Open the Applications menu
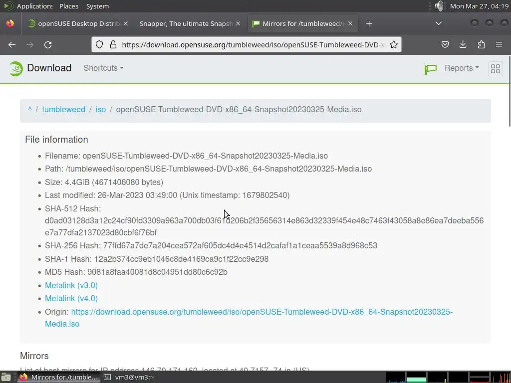This screenshot has width=511, height=383. point(34,6)
